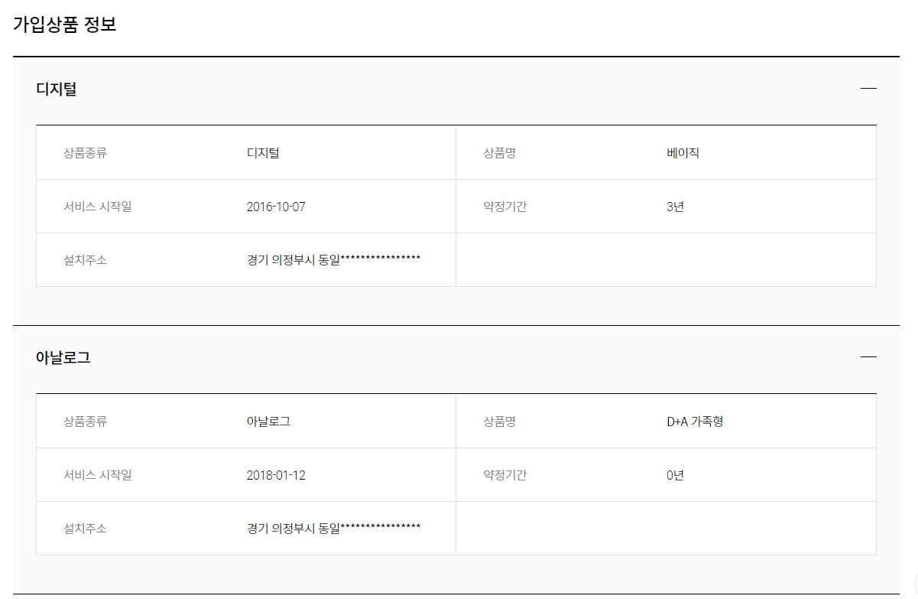The width and height of the screenshot is (918, 599).
Task: Click 설치주소 label in the 디지털 table
Action: [x=85, y=260]
